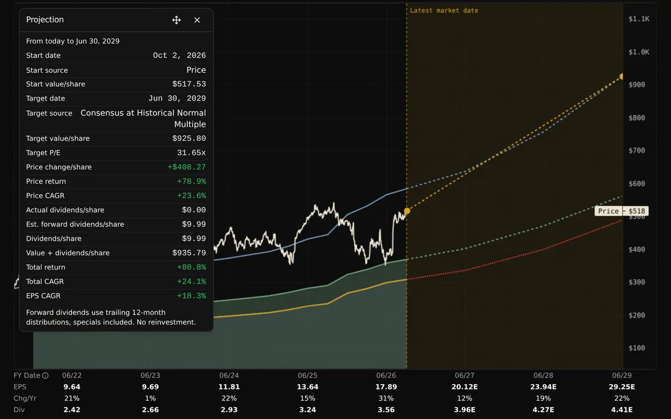This screenshot has height=419, width=671.
Task: Click the estimated EPS 29.25E
Action: click(622, 387)
